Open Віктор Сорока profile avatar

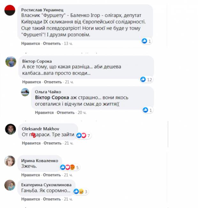tap(11, 61)
